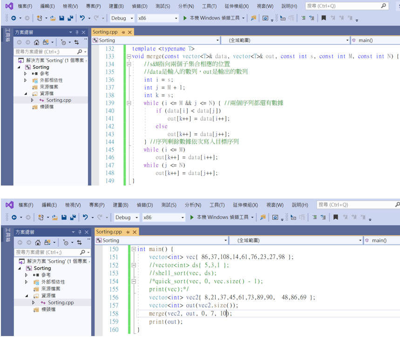The image size is (400, 337).
Task: Select Sorting.cpp tab in bottom window
Action: coord(109,232)
